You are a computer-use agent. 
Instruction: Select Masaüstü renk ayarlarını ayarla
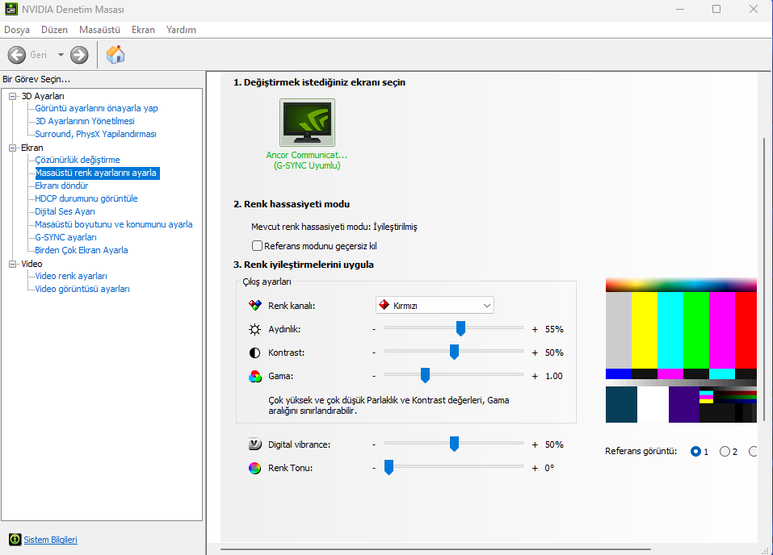(97, 173)
